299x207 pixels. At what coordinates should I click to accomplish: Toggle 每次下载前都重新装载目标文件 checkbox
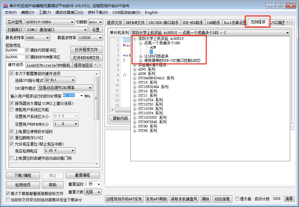click(x=8, y=194)
